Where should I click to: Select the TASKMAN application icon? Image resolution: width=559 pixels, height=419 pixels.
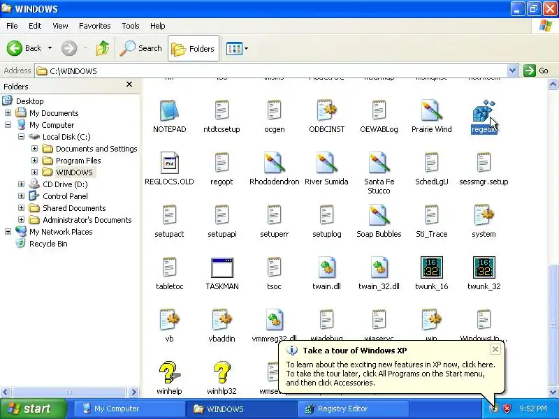[x=222, y=267]
